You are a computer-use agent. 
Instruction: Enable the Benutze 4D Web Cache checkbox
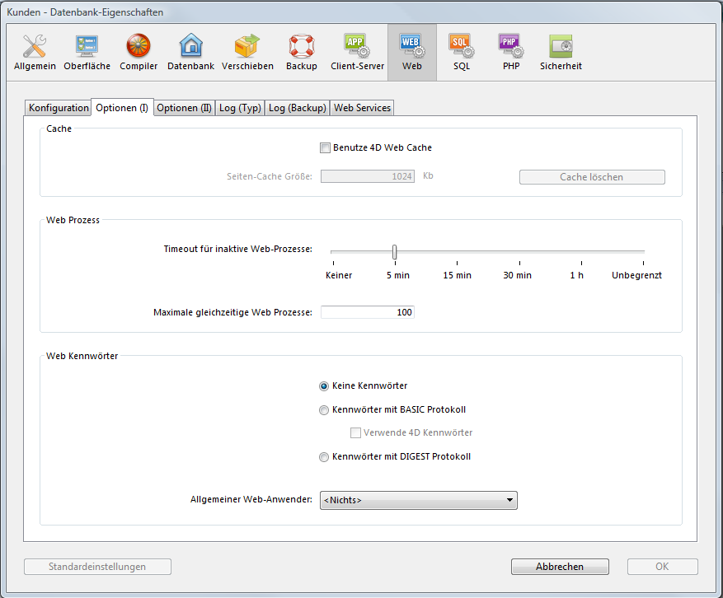325,148
